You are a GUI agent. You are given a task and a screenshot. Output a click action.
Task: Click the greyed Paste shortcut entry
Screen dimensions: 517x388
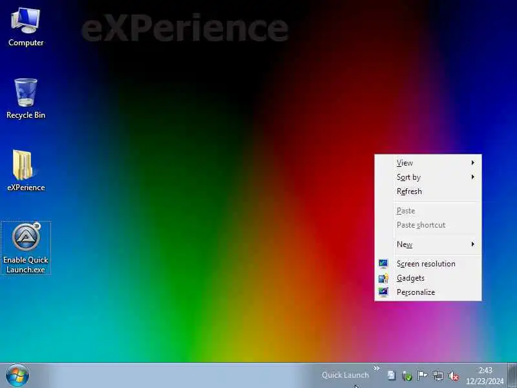coord(428,225)
